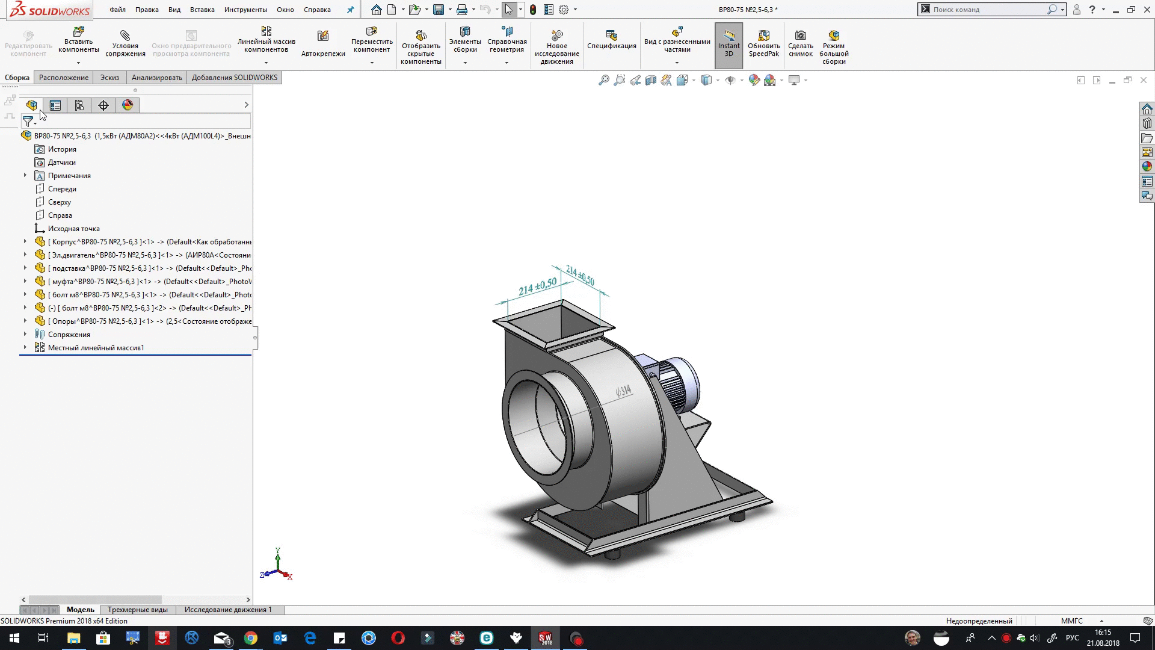
Task: Open the Инструменты menu
Action: [245, 10]
